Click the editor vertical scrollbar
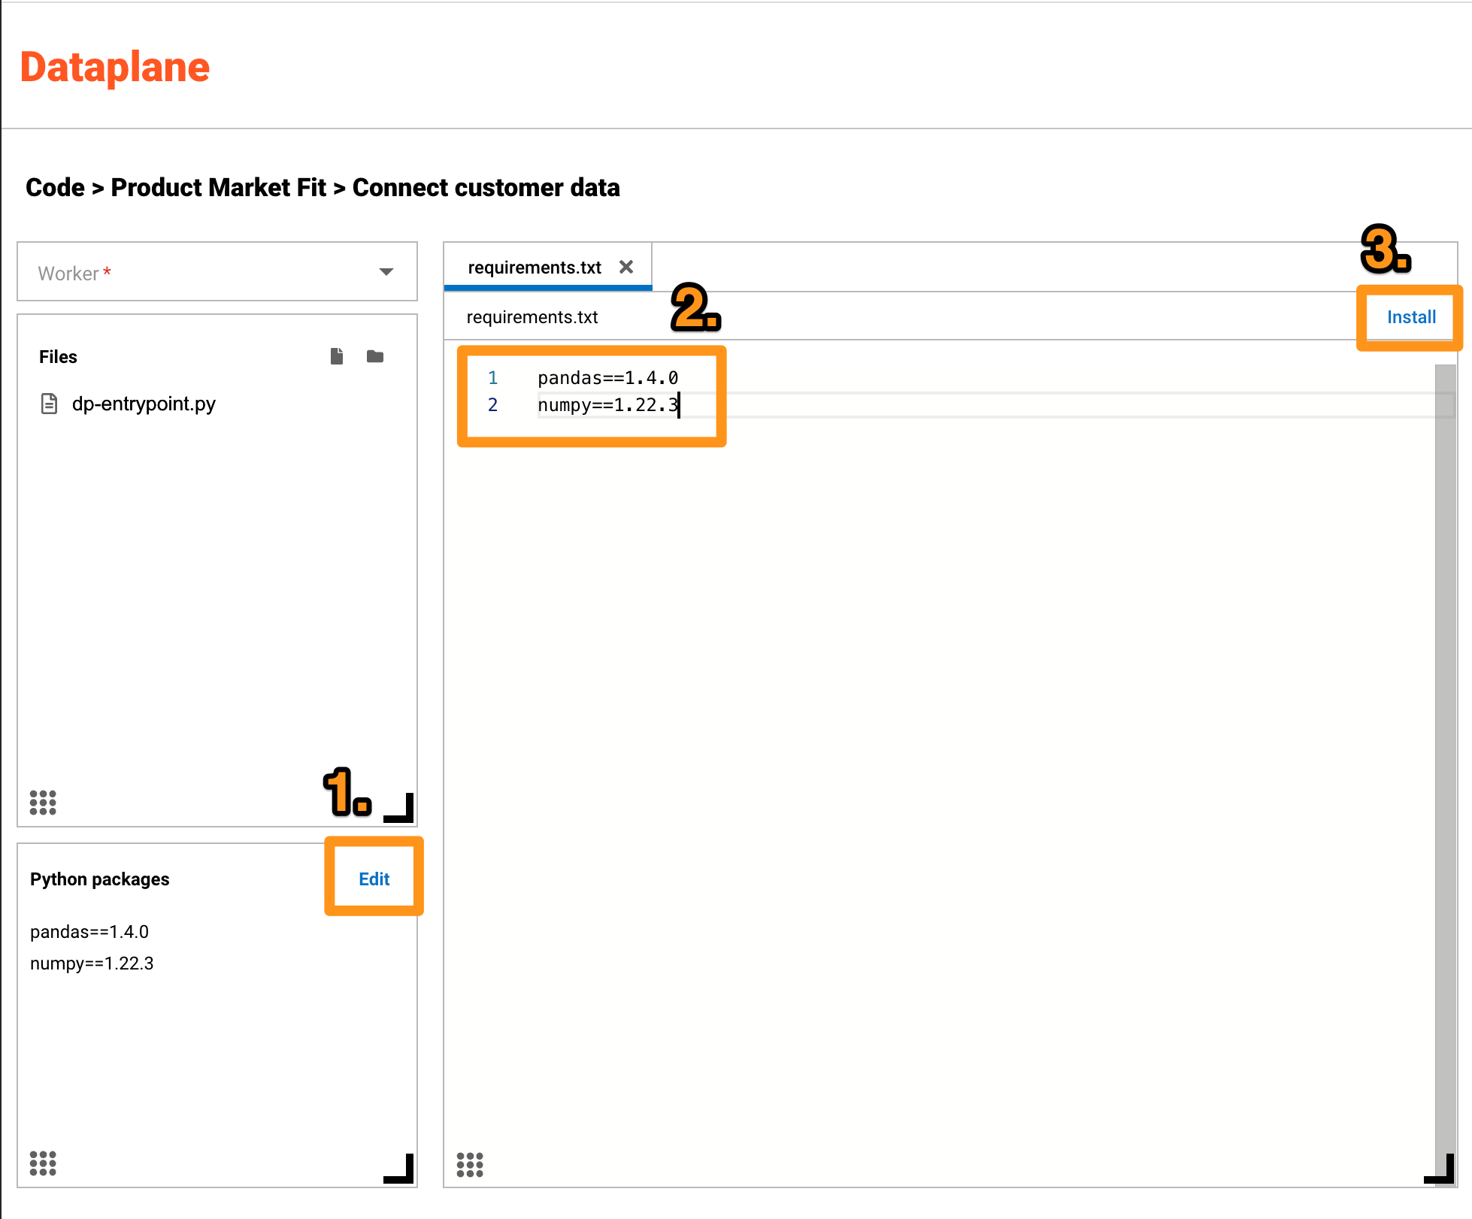1472x1219 pixels. click(x=1444, y=752)
